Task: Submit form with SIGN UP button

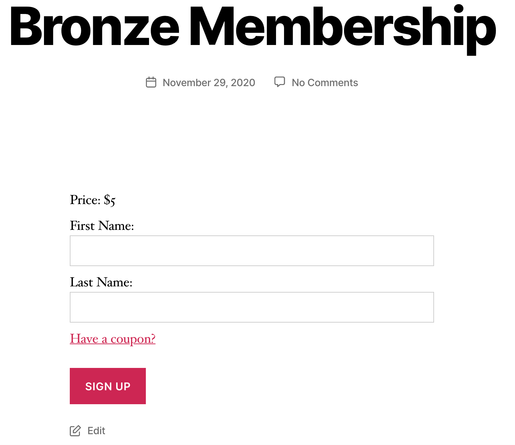Action: click(x=108, y=386)
